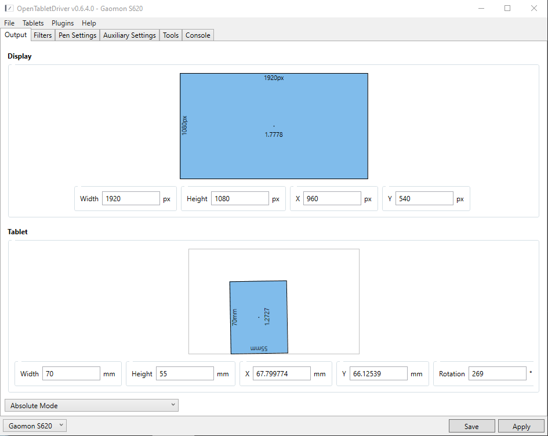The width and height of the screenshot is (548, 436).
Task: Open the Plugins menu
Action: 63,23
